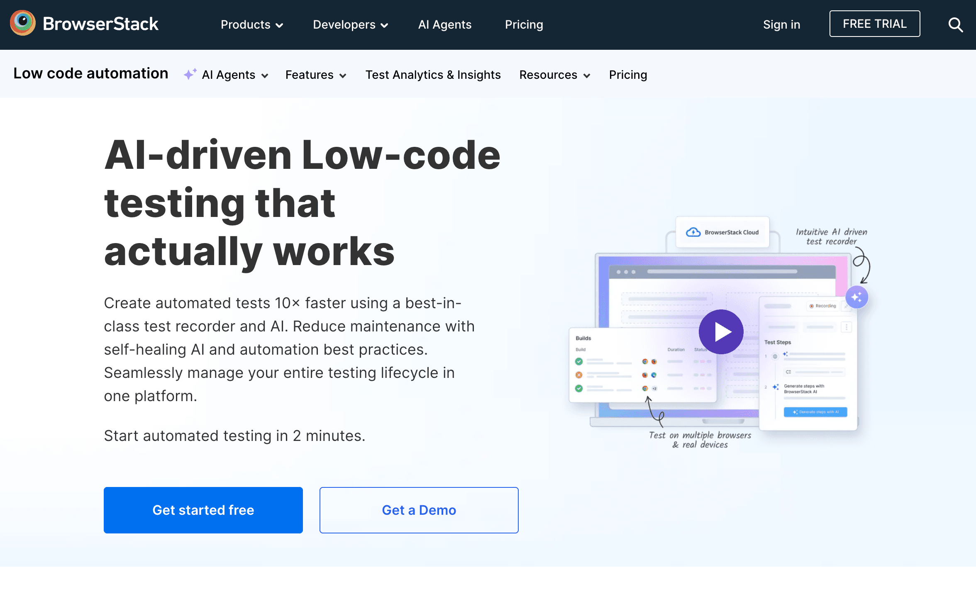976x594 pixels.
Task: Open search using the magnifier icon
Action: [x=956, y=25]
